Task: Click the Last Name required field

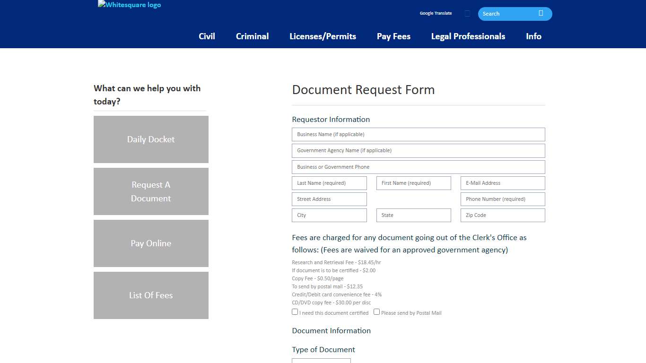Action: pos(329,183)
